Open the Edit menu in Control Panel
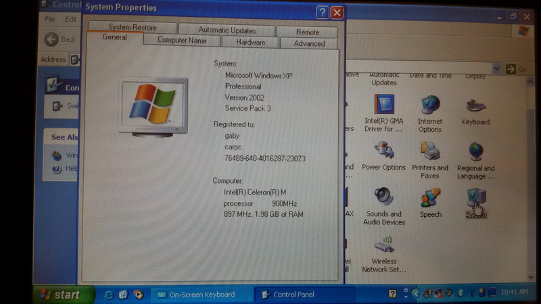 point(71,20)
